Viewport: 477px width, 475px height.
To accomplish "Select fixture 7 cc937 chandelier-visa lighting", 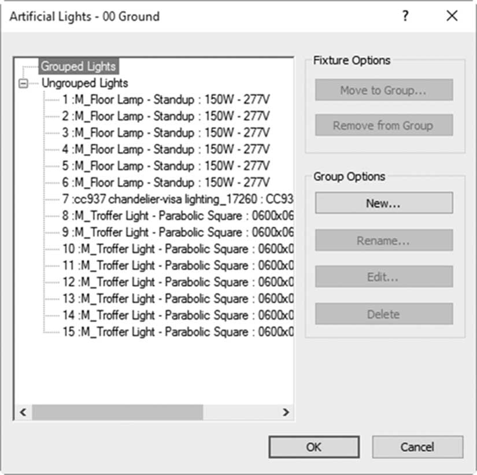I will click(x=178, y=199).
